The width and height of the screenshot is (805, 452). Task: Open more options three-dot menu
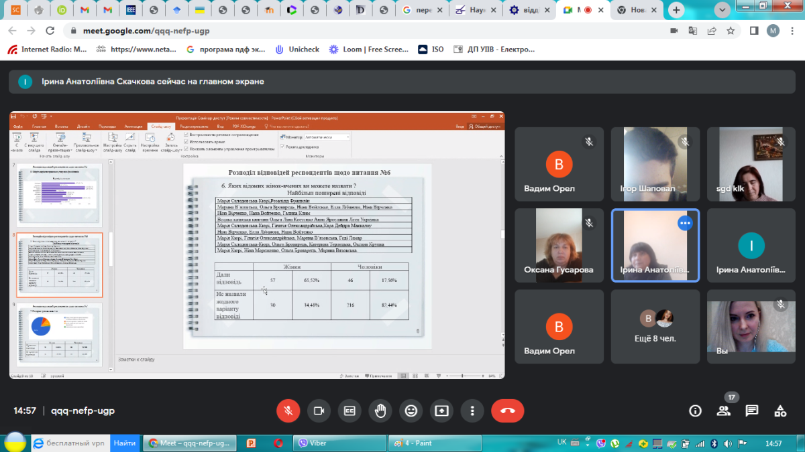[x=472, y=410]
